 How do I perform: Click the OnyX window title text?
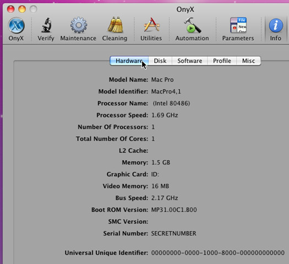(185, 9)
